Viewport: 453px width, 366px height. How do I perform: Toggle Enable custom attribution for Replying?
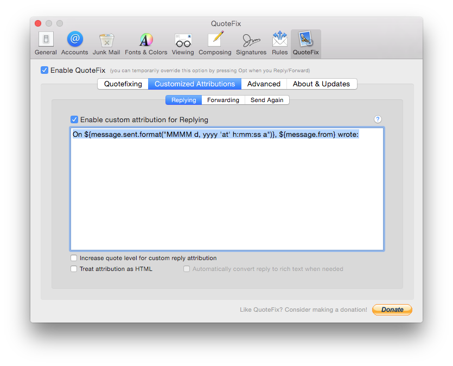tap(74, 119)
